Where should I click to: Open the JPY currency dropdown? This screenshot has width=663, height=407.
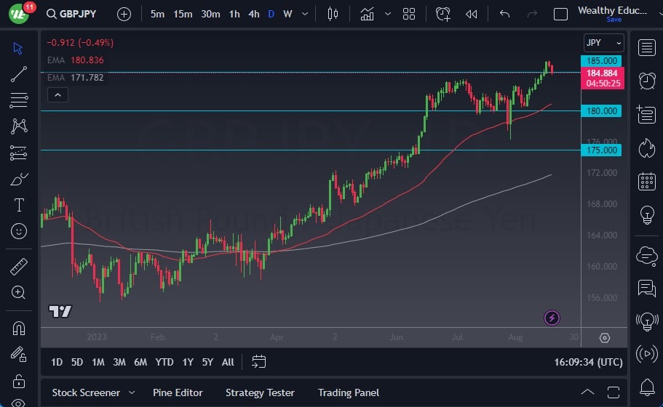(x=603, y=43)
